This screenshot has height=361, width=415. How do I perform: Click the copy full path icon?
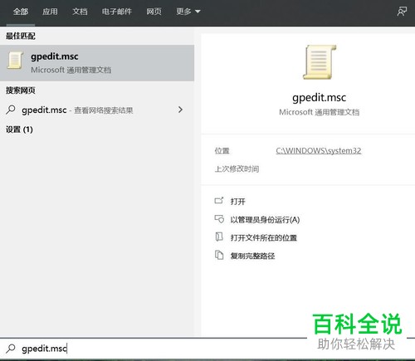(219, 255)
